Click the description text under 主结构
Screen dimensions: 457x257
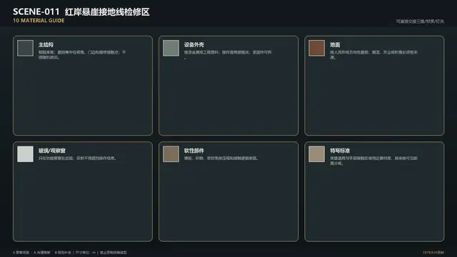[x=82, y=55]
